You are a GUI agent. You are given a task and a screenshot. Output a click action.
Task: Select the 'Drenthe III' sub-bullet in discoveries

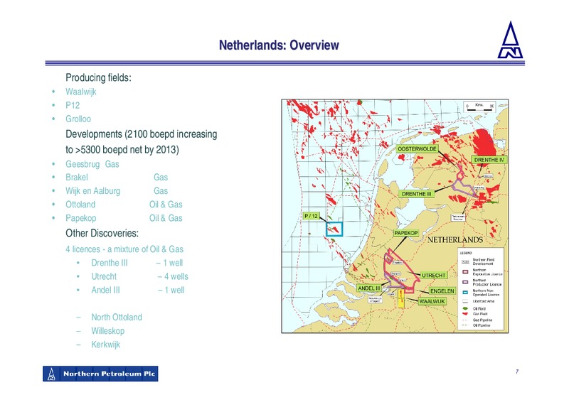[x=110, y=263]
